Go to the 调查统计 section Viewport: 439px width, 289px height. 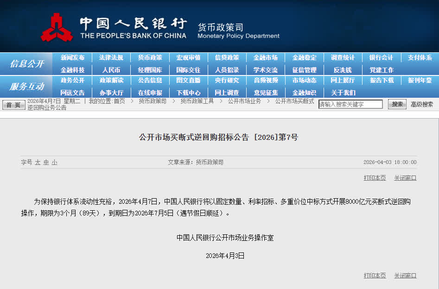[x=343, y=57]
